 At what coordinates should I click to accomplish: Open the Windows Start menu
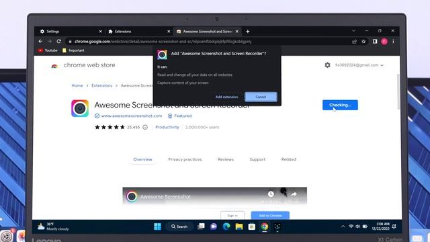coord(158,227)
